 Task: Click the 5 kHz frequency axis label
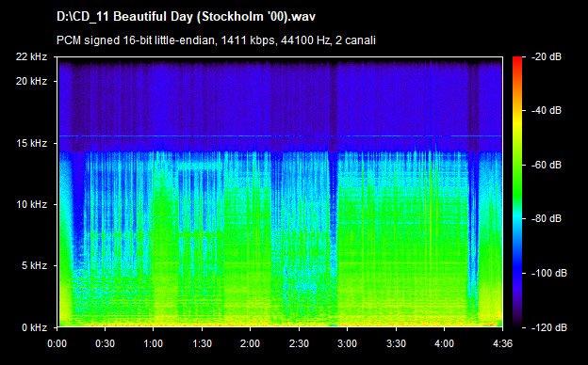click(x=34, y=266)
